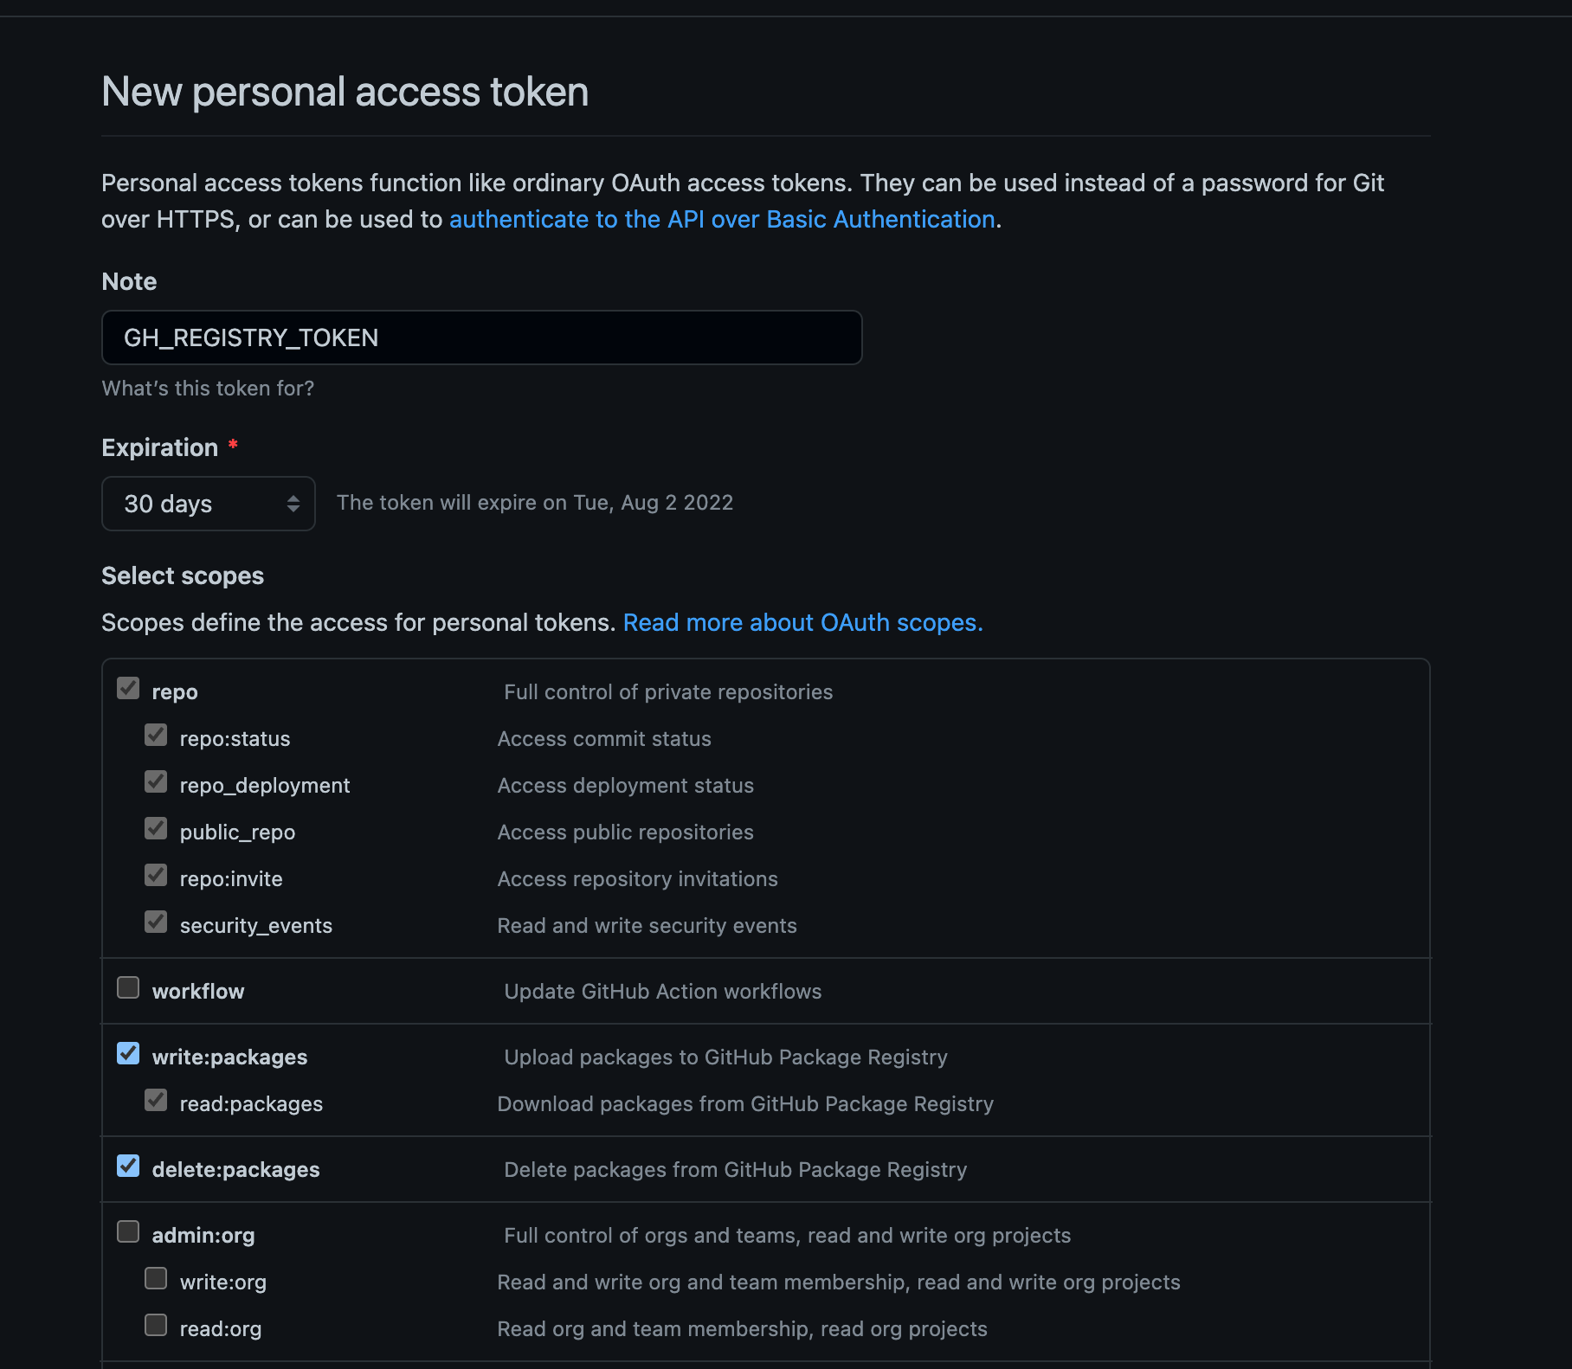Screen dimensions: 1572x1369
Task: Check the write:org scope
Action: click(156, 1279)
